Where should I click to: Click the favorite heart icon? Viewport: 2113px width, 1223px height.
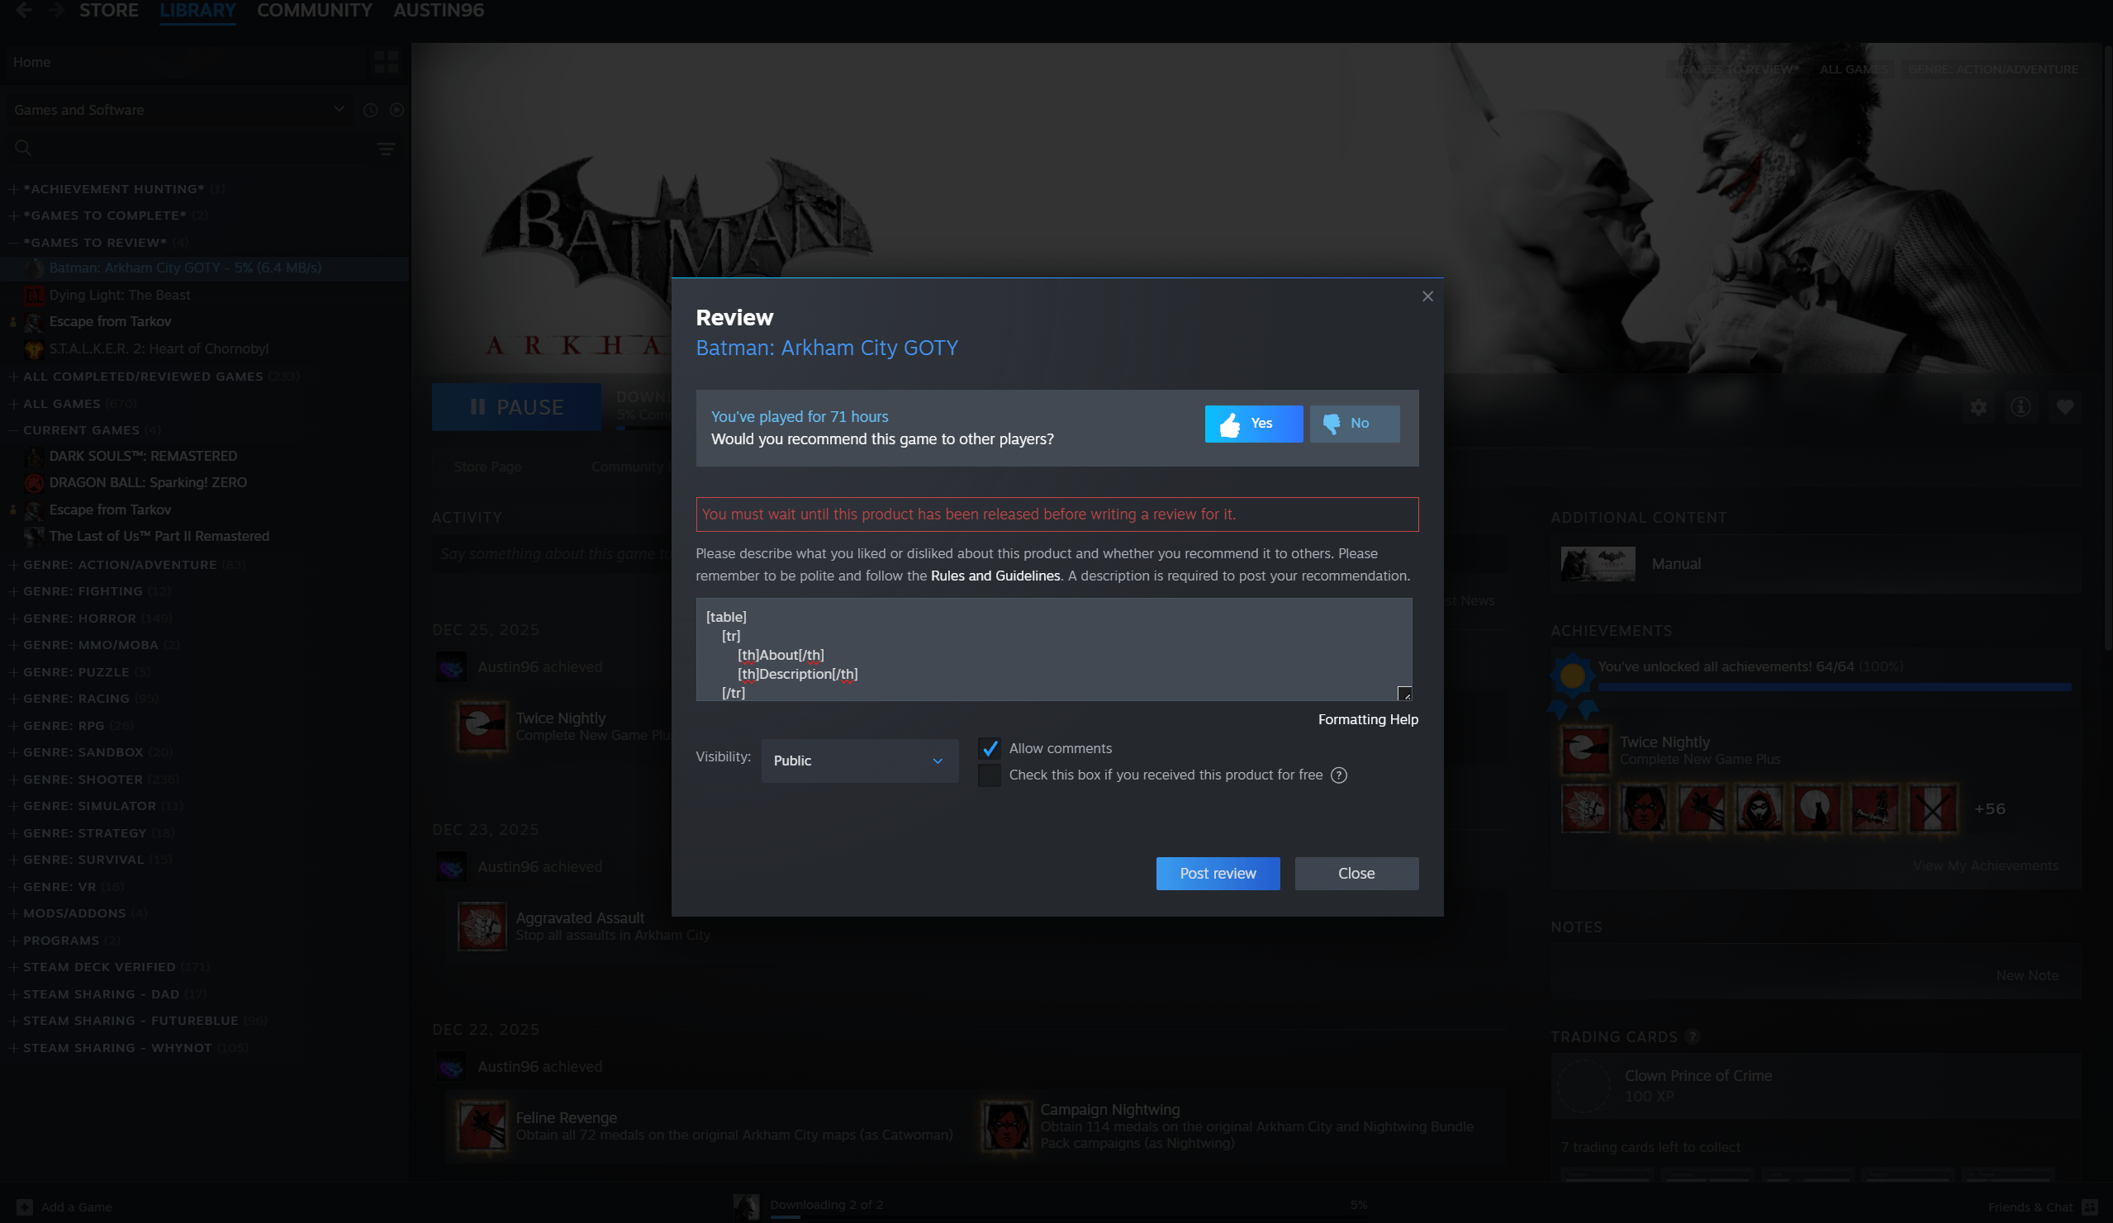[2064, 407]
